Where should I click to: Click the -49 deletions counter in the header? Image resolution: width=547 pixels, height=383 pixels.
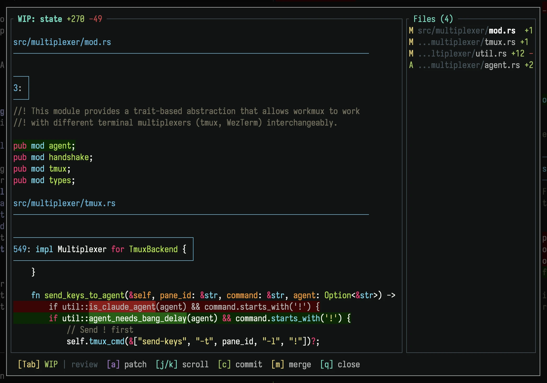[x=95, y=19]
